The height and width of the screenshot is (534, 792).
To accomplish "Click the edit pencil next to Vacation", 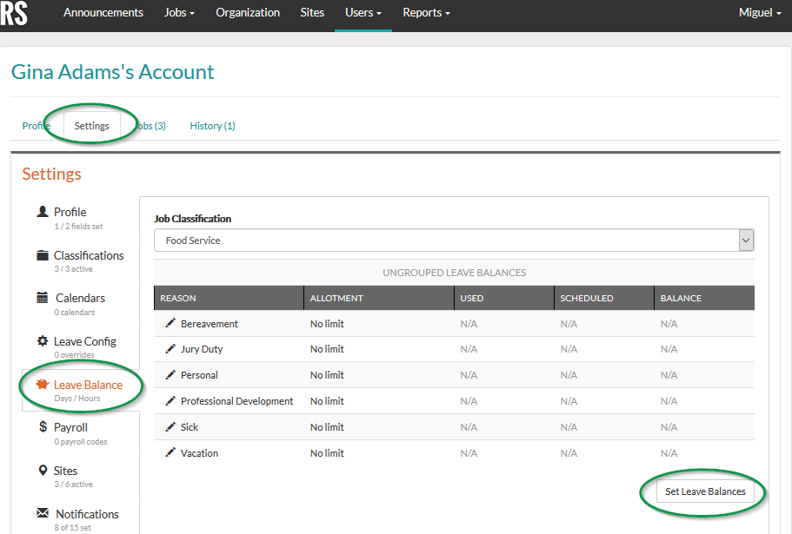I will click(169, 452).
